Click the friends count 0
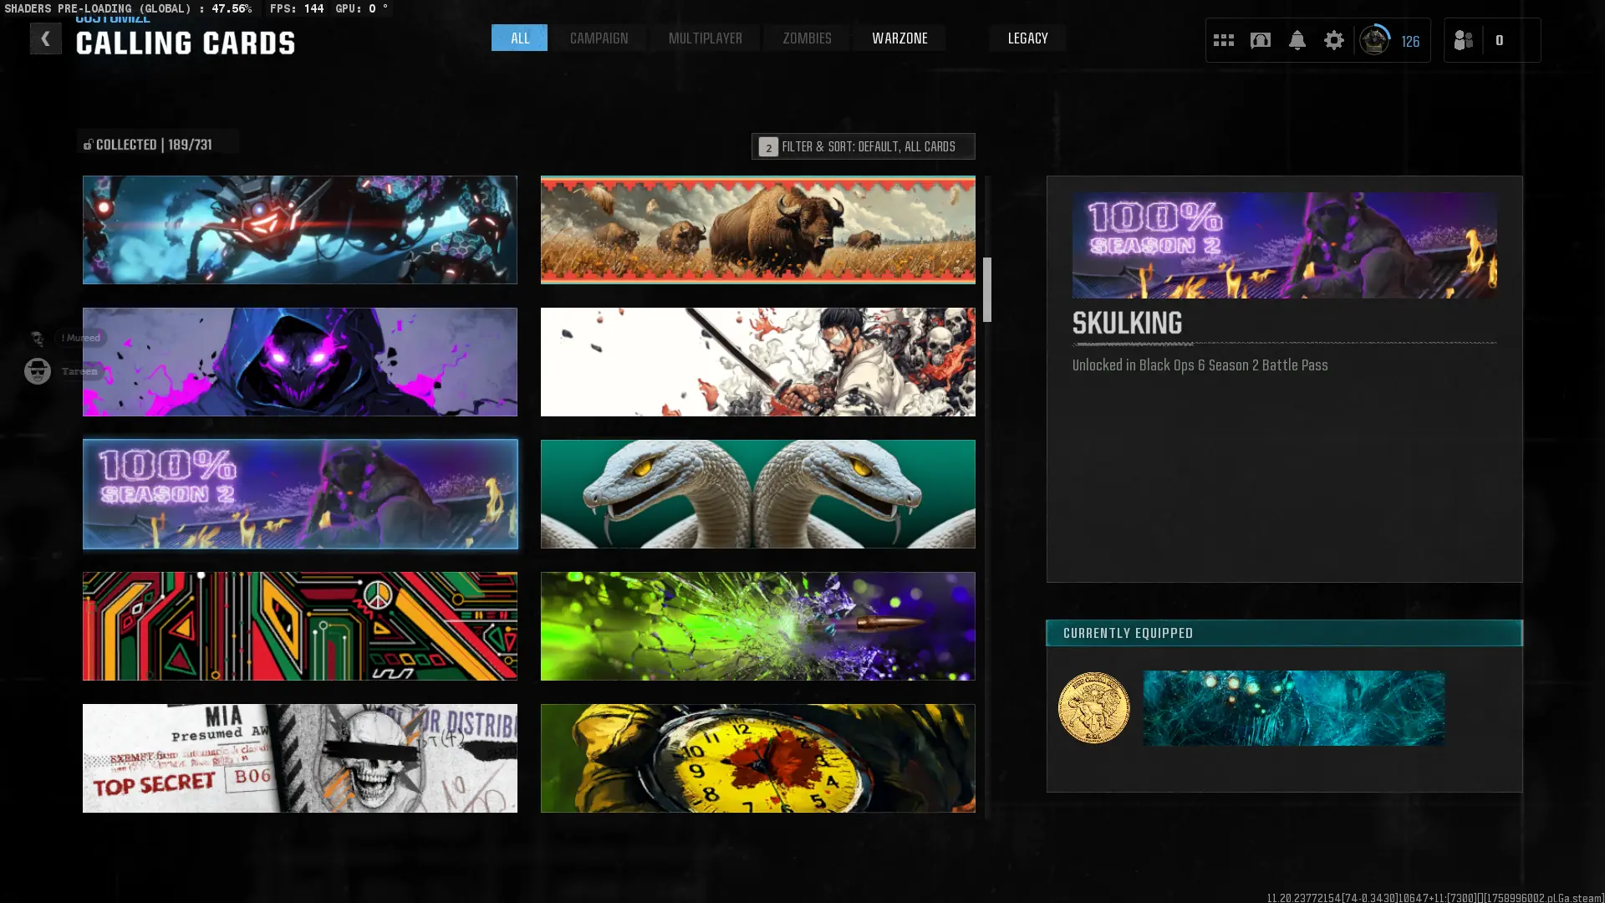The width and height of the screenshot is (1605, 903). [x=1499, y=40]
